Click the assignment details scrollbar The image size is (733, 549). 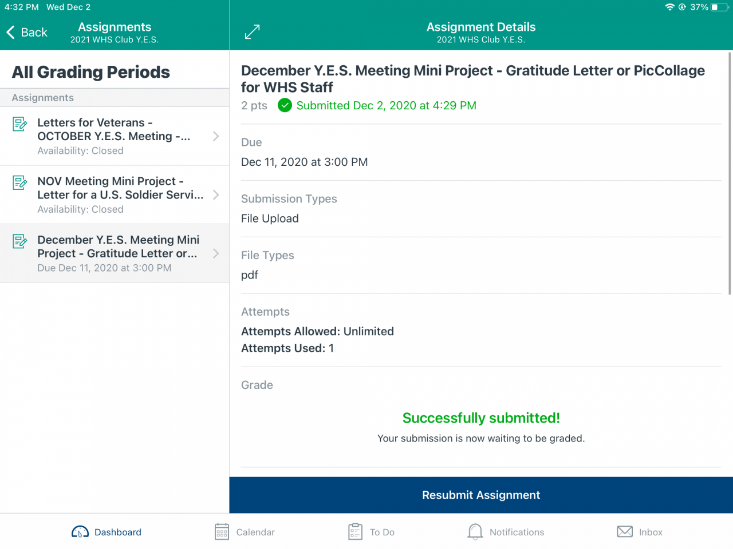[729, 172]
